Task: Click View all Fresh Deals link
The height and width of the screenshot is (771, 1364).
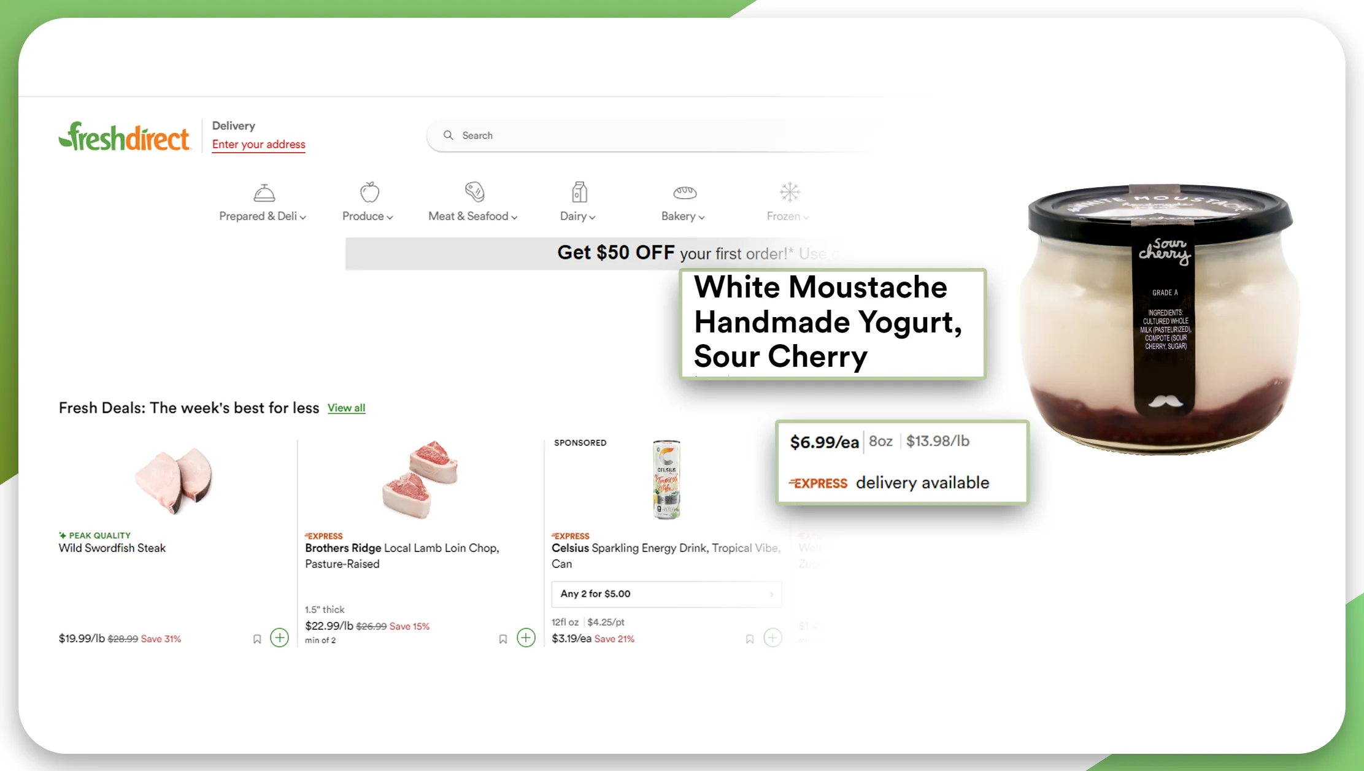Action: [x=347, y=409]
